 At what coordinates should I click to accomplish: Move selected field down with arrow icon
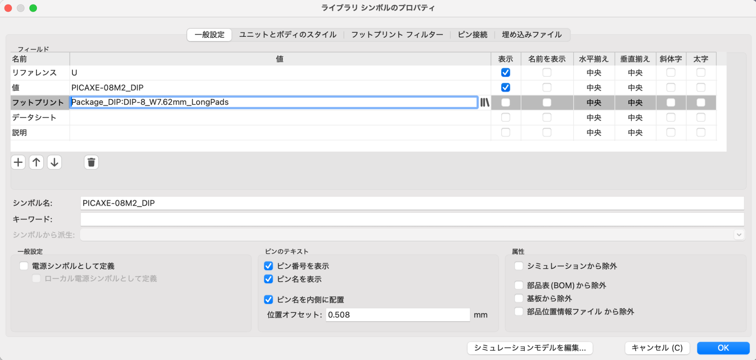[54, 162]
